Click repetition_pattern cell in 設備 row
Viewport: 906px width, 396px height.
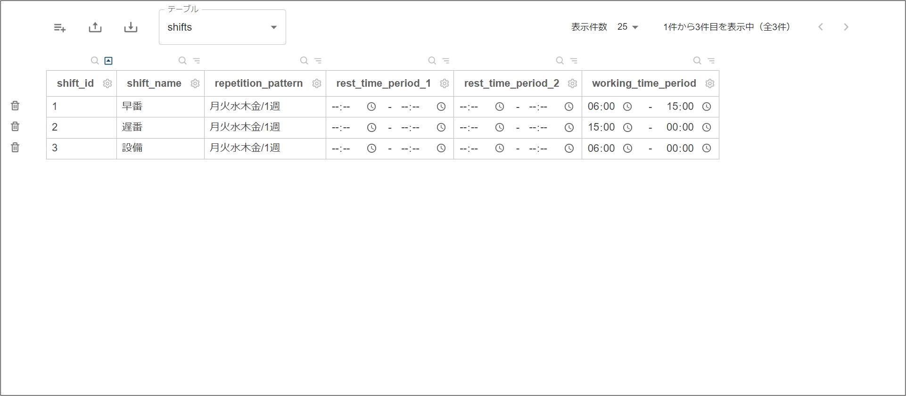[x=265, y=148]
